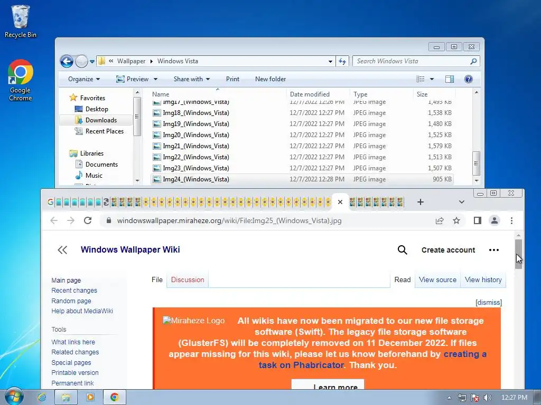Select Downloads in the navigation pane
Viewport: 541px width, 405px height.
tap(101, 120)
